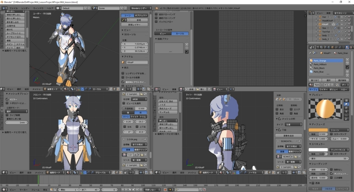354x192 pixels.
Task: Open the ウィンドウ menu
Action: click(38, 8)
